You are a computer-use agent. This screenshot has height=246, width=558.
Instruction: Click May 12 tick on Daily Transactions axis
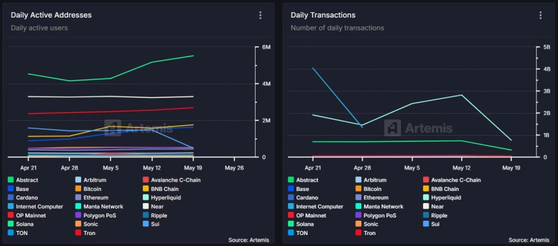click(461, 167)
